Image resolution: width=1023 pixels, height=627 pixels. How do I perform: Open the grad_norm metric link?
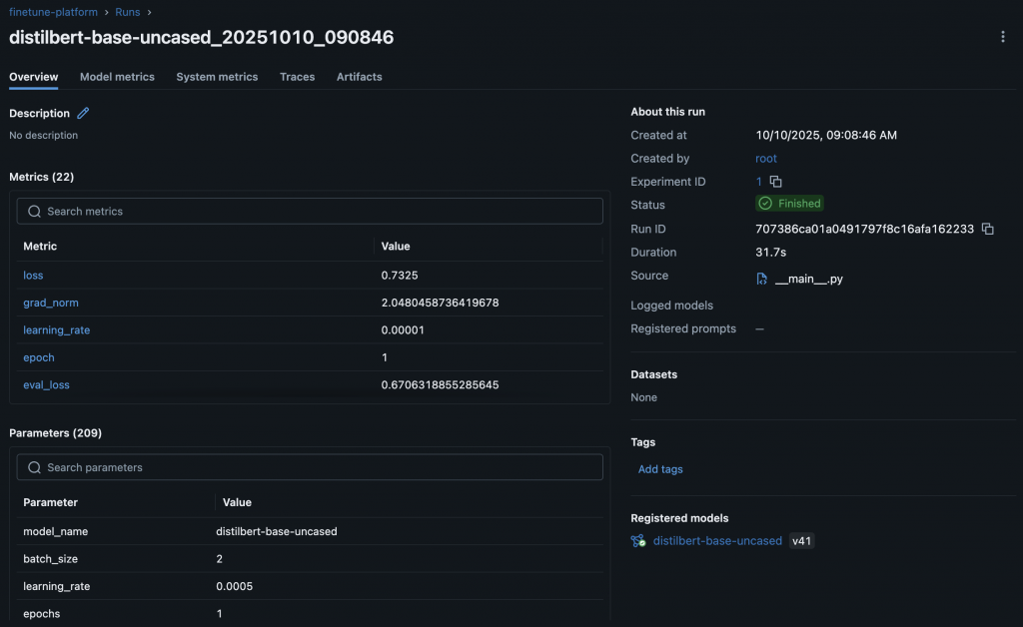point(51,303)
